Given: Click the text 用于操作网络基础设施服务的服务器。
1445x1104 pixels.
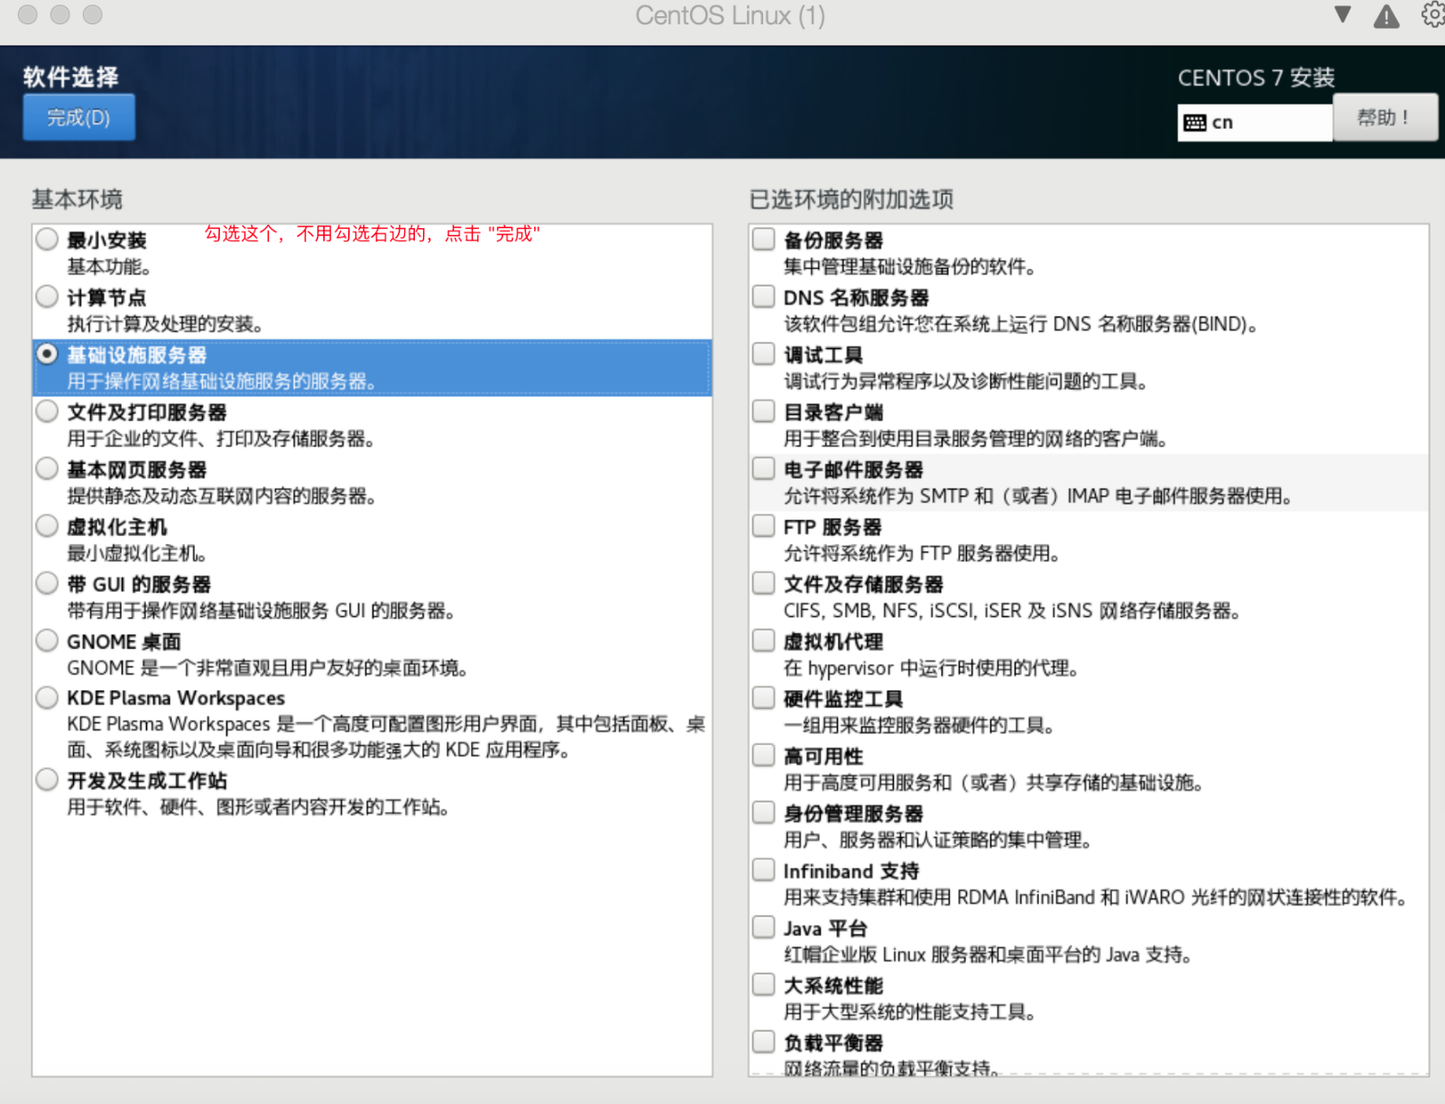Looking at the screenshot, I should coord(221,382).
